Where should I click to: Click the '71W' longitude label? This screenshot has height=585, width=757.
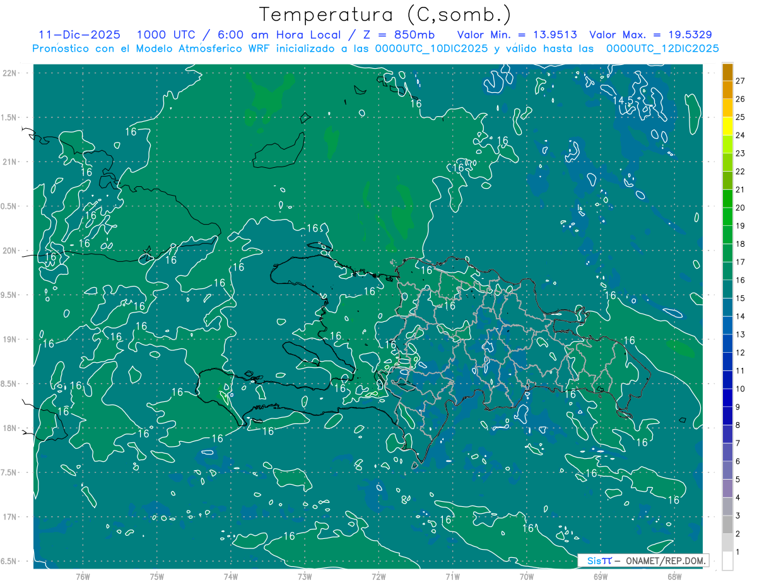(x=452, y=576)
